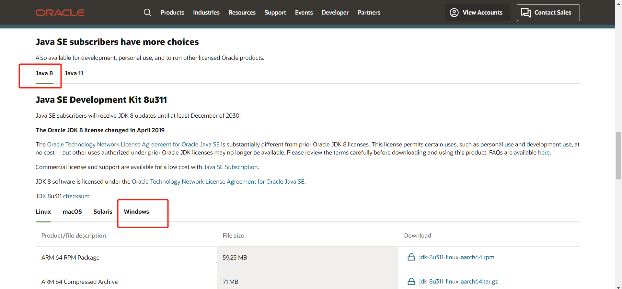Screen dimensions: 622x289
Task: Switch to the Java 11 tab
Action: pos(74,73)
